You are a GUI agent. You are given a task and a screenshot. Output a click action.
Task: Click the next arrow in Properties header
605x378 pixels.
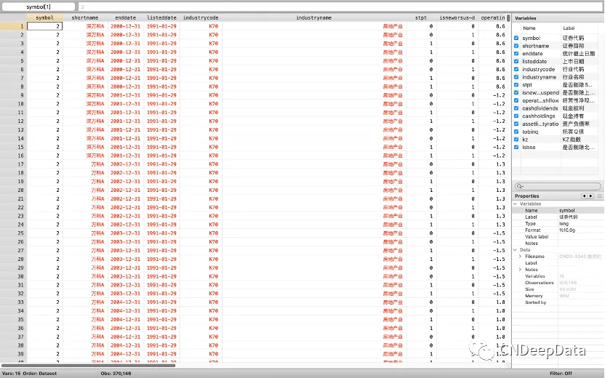(x=590, y=196)
